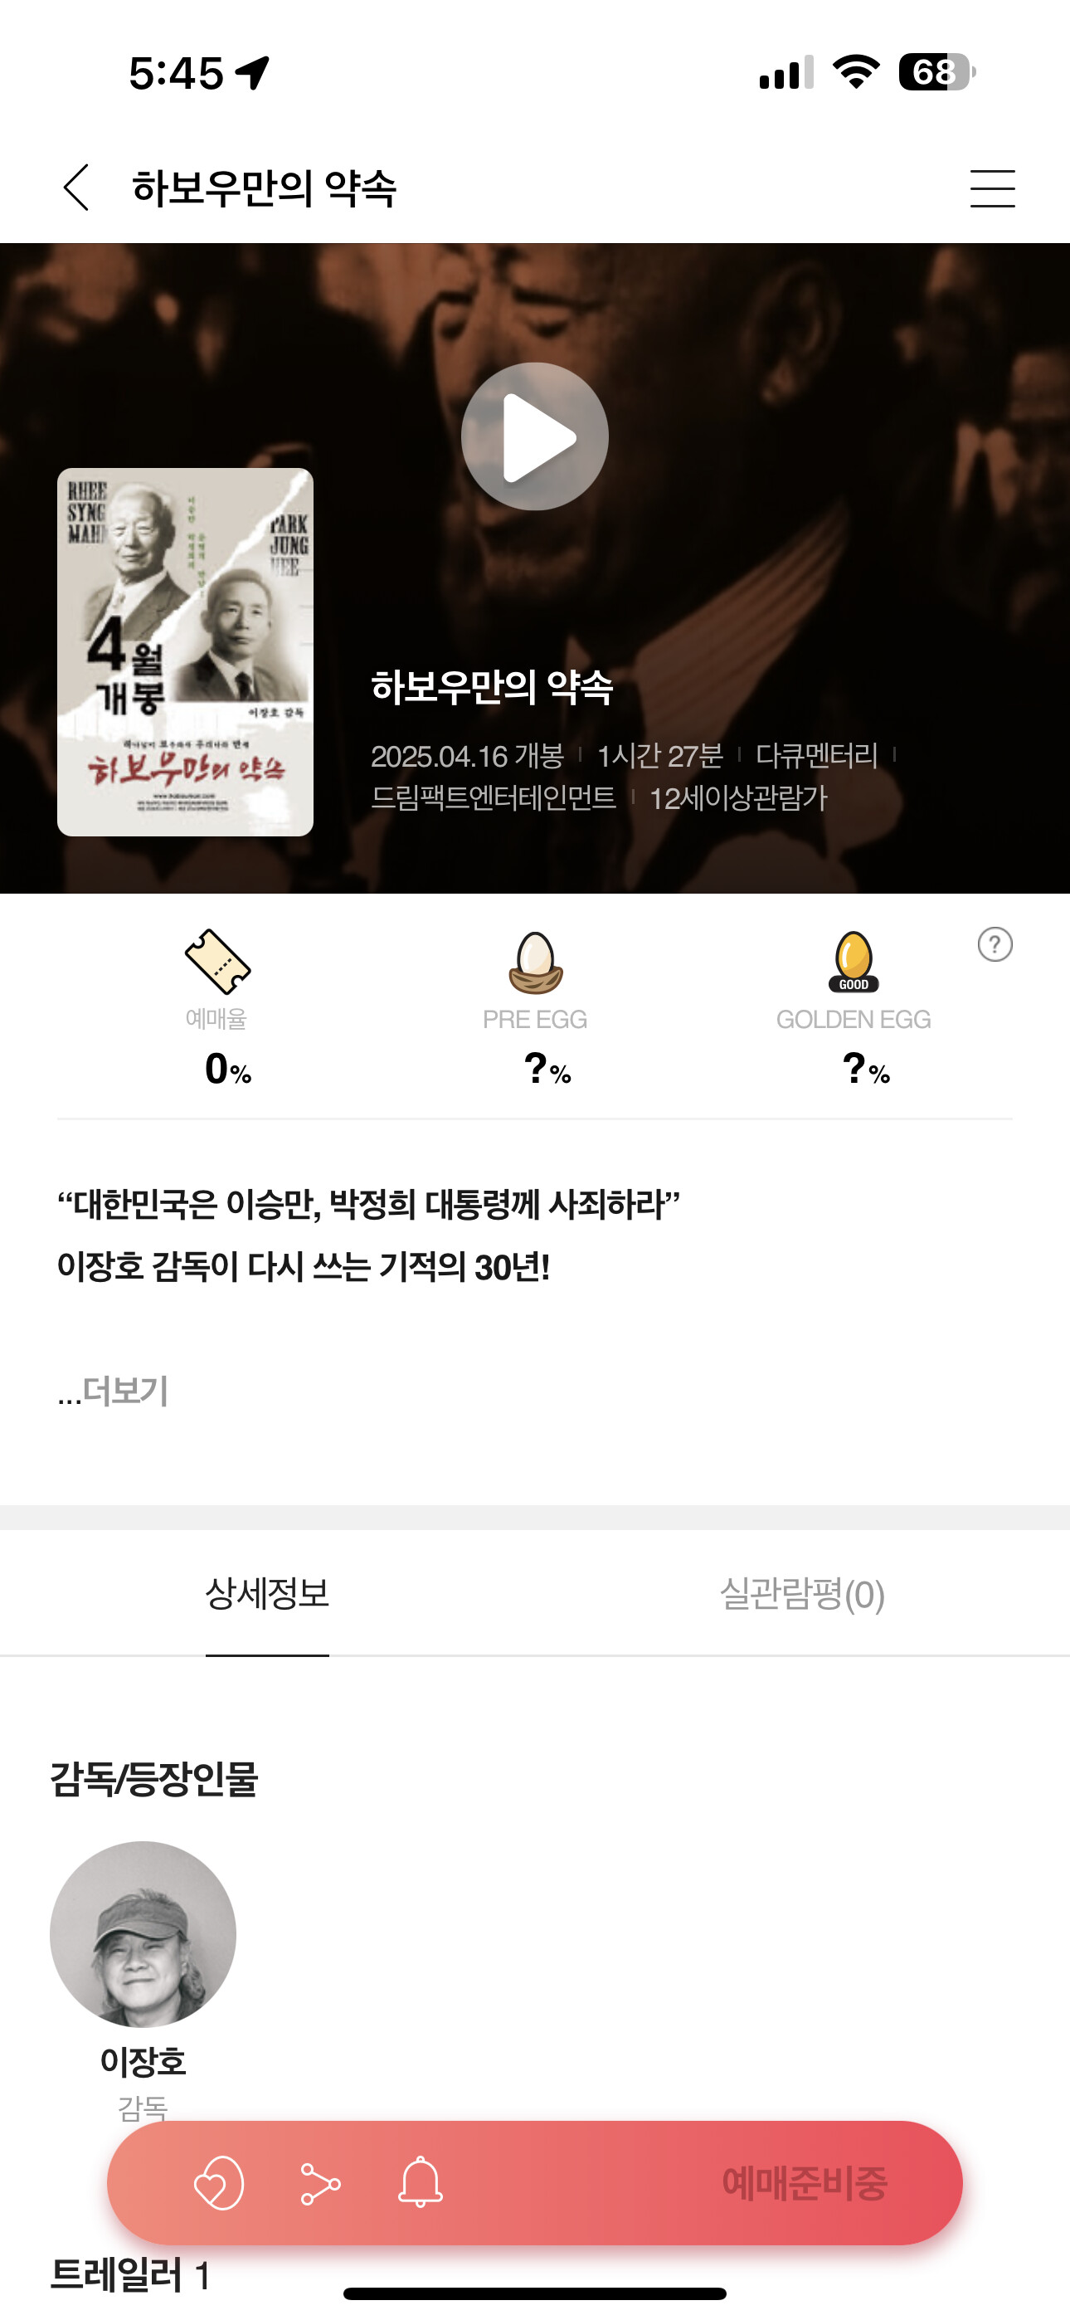
Task: Toggle the heart favorite icon
Action: point(219,2182)
